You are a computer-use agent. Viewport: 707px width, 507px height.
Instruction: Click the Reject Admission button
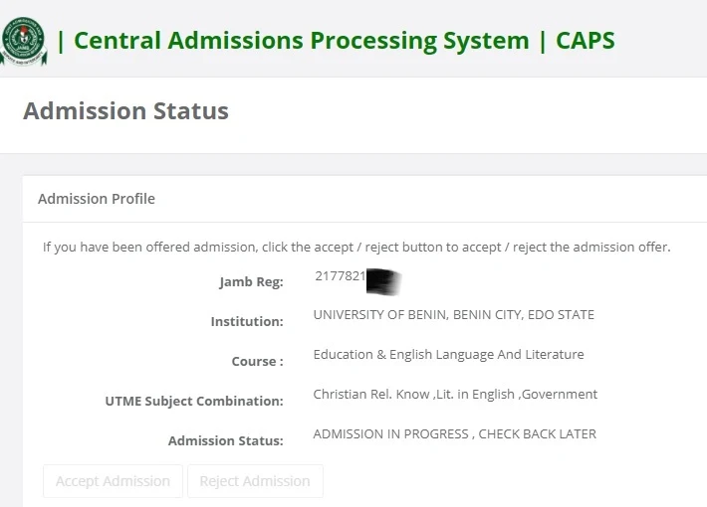click(x=255, y=481)
